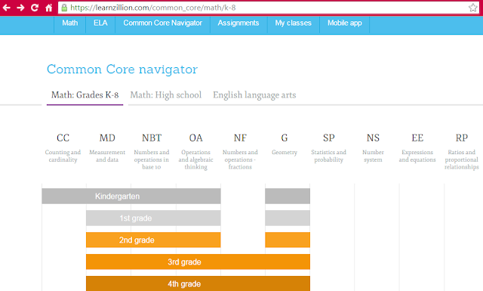The width and height of the screenshot is (483, 291).
Task: Open Common Core Navigator menu item
Action: [x=163, y=23]
